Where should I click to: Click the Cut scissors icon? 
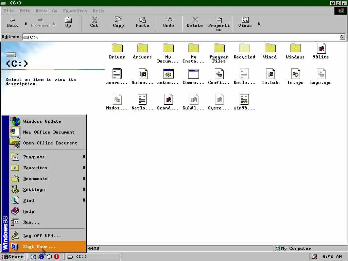click(x=94, y=20)
